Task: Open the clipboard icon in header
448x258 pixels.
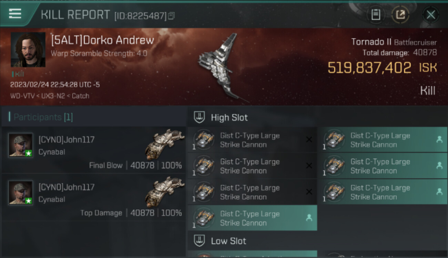Action: [376, 15]
